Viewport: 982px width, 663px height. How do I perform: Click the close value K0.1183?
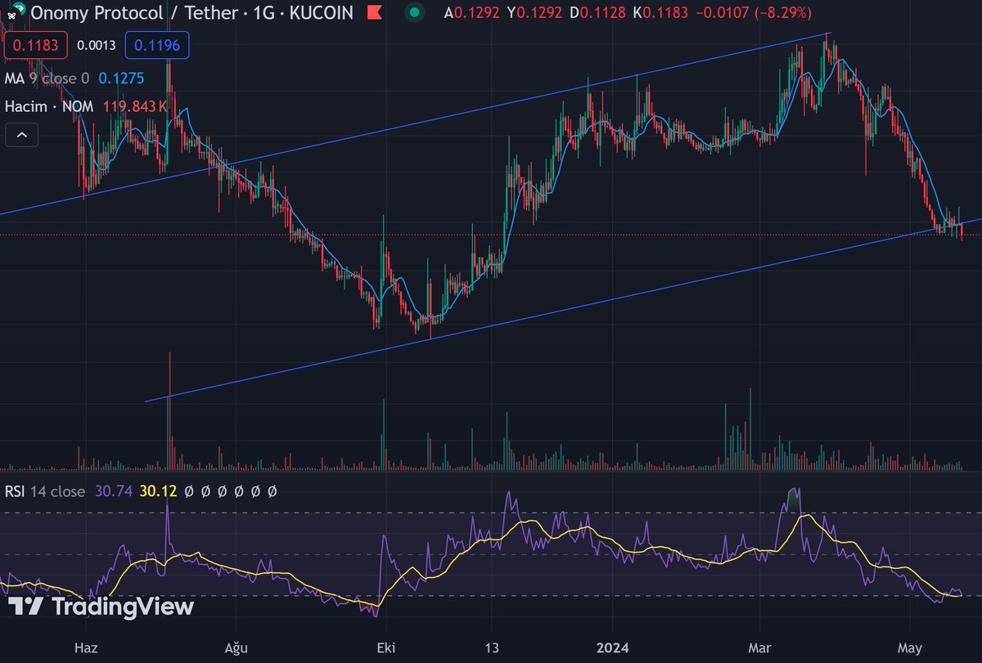tap(659, 13)
